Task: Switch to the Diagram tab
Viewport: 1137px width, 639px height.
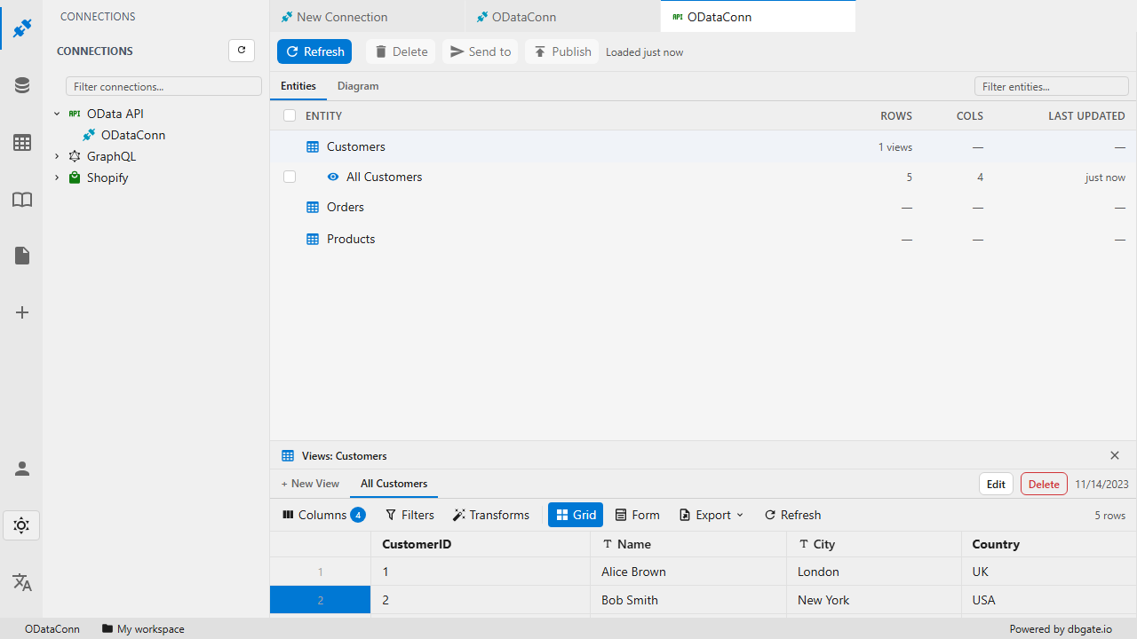Action: [358, 86]
